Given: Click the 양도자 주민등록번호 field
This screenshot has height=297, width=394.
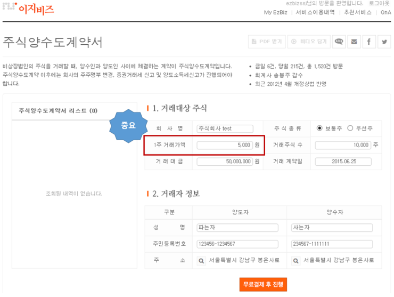Looking at the screenshot, I should pyautogui.click(x=237, y=244).
